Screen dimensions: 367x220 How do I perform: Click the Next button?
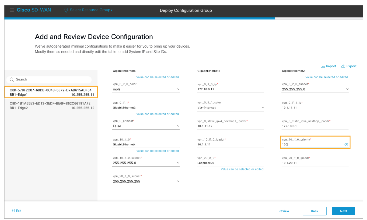coord(343,211)
